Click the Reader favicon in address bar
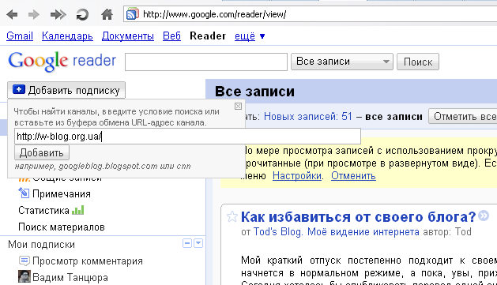This screenshot has height=285, width=497. click(x=133, y=14)
